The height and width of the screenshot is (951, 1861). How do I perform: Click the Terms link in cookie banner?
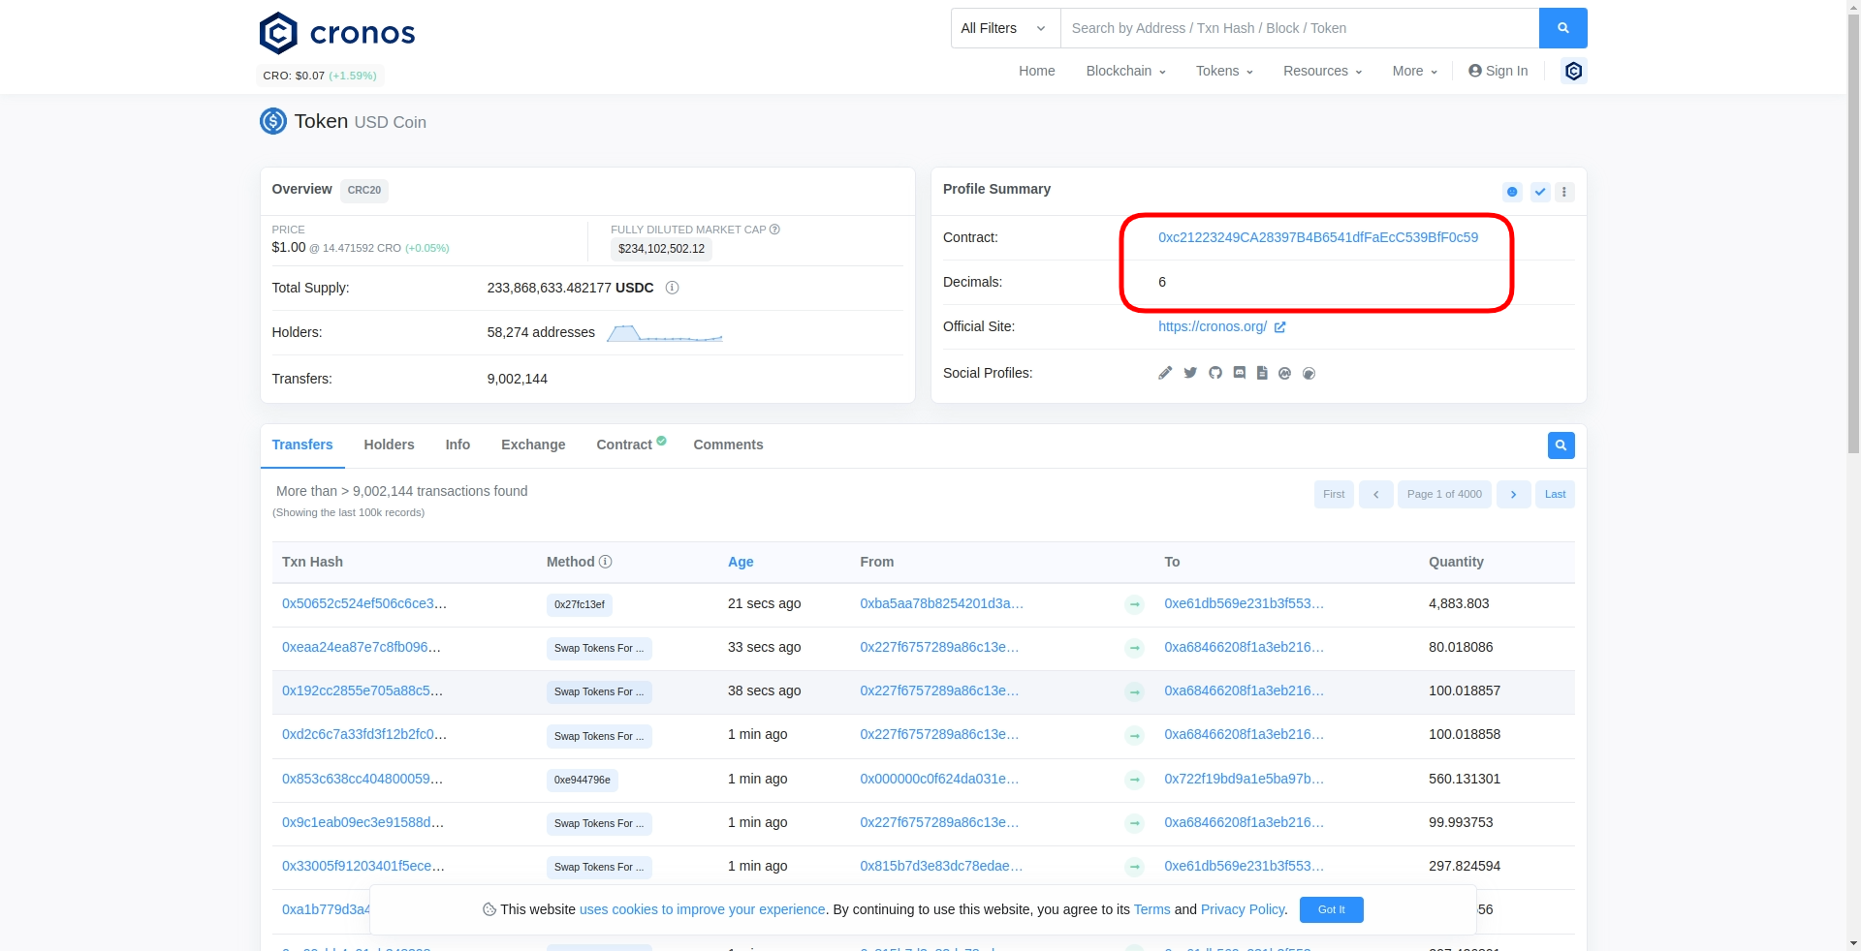[1152, 909]
